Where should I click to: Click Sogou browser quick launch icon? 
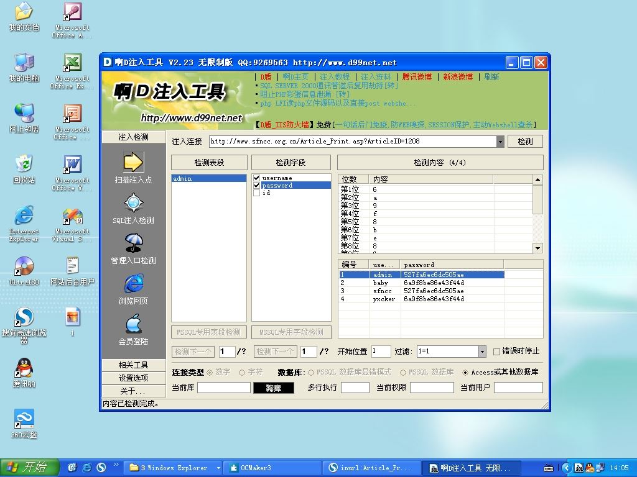point(101,468)
